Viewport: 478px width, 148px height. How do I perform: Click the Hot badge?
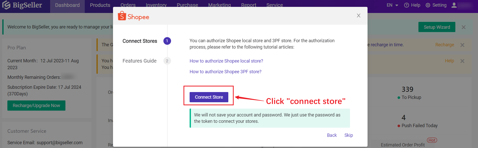tap(432, 140)
